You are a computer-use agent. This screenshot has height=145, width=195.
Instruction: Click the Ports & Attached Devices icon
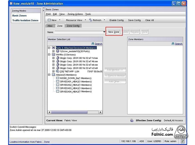(54, 48)
